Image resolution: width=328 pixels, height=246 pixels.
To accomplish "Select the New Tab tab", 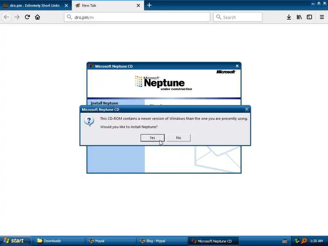I will [x=108, y=5].
